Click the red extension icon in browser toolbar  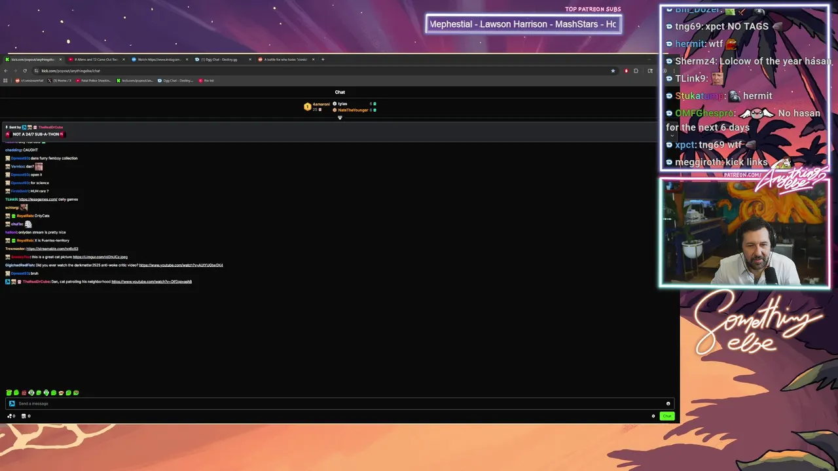click(x=626, y=71)
